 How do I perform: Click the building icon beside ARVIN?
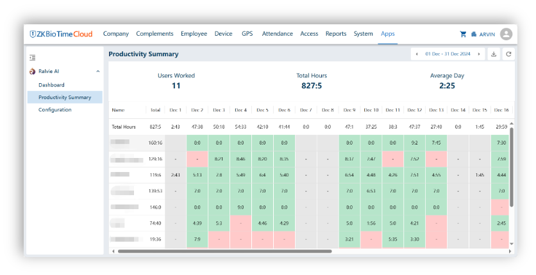pyautogui.click(x=473, y=35)
